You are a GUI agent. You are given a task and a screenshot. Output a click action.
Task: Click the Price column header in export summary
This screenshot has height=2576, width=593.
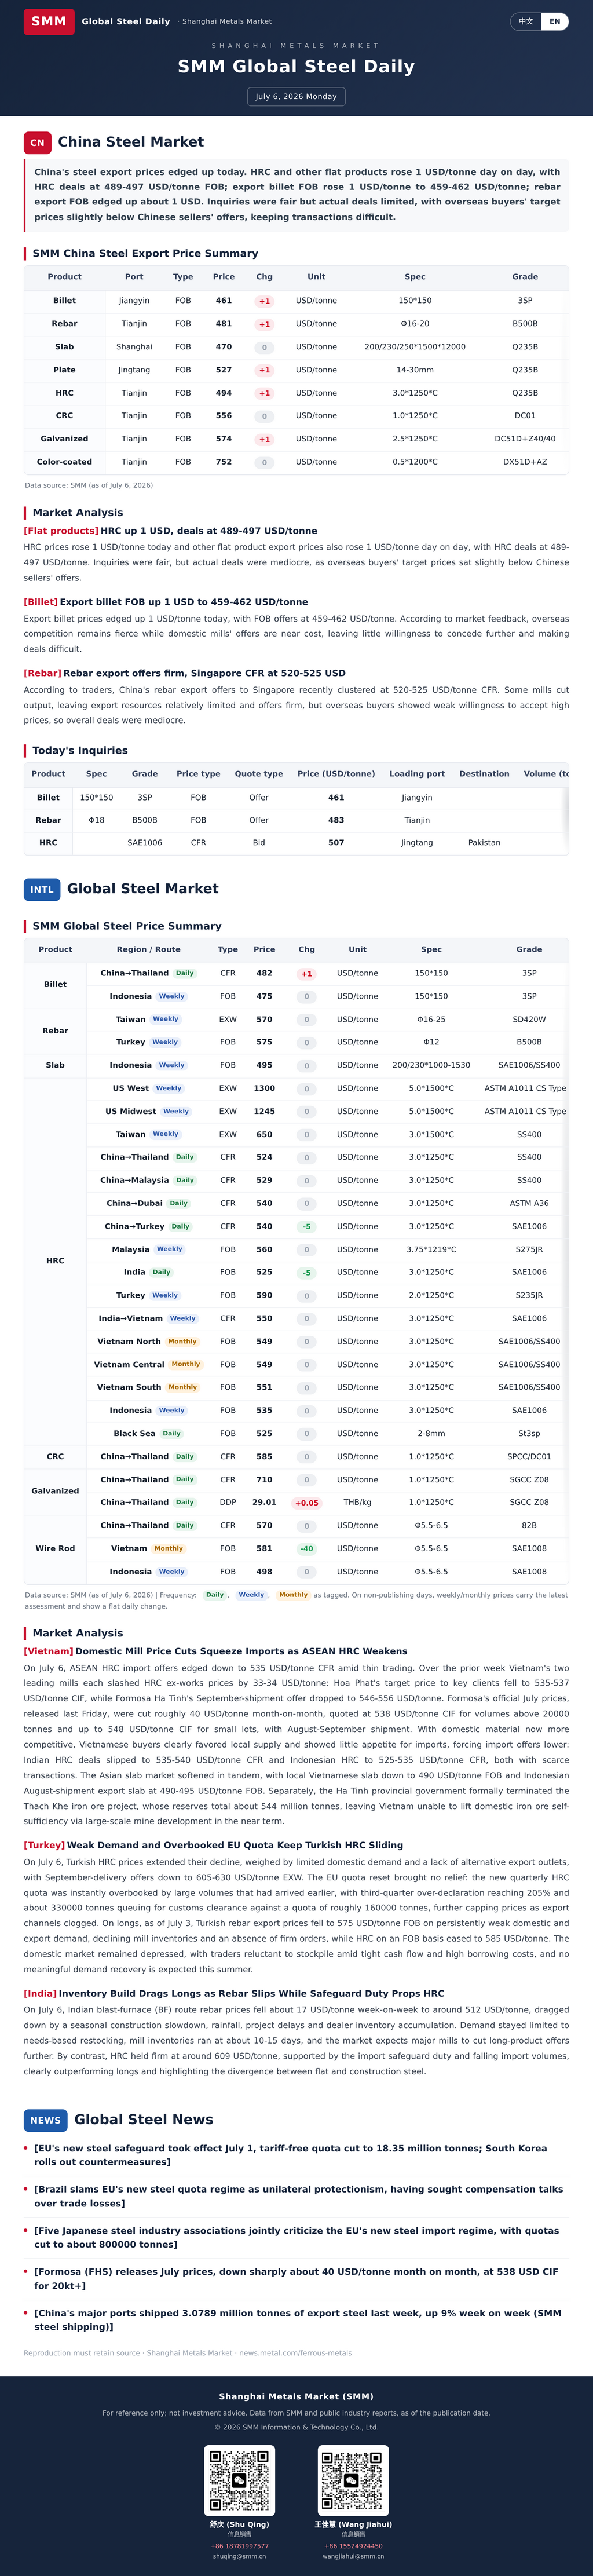[x=224, y=277]
